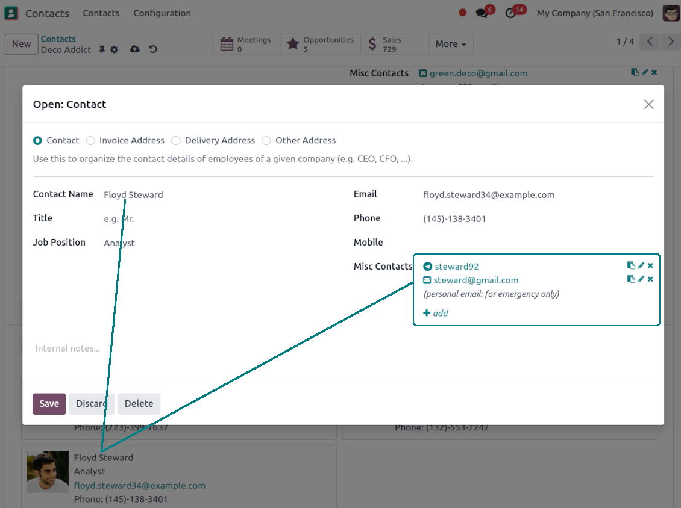Select the Invoice Address radio option
681x508 pixels.
coord(90,141)
